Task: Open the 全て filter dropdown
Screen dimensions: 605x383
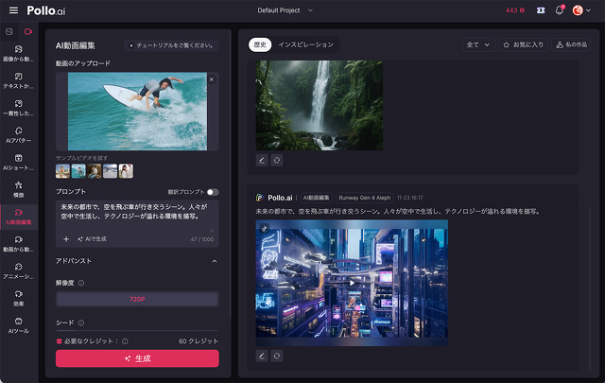Action: [477, 44]
